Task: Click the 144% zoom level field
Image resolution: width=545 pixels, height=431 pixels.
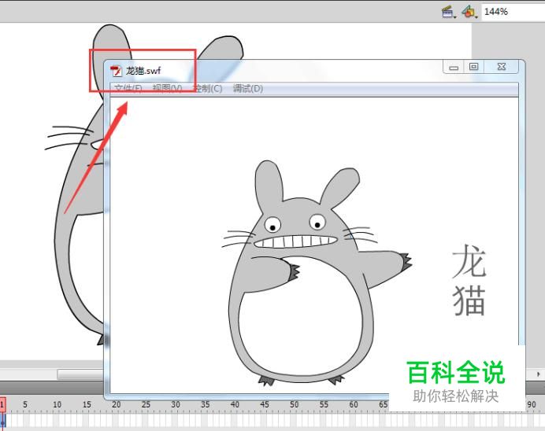Action: pos(513,12)
